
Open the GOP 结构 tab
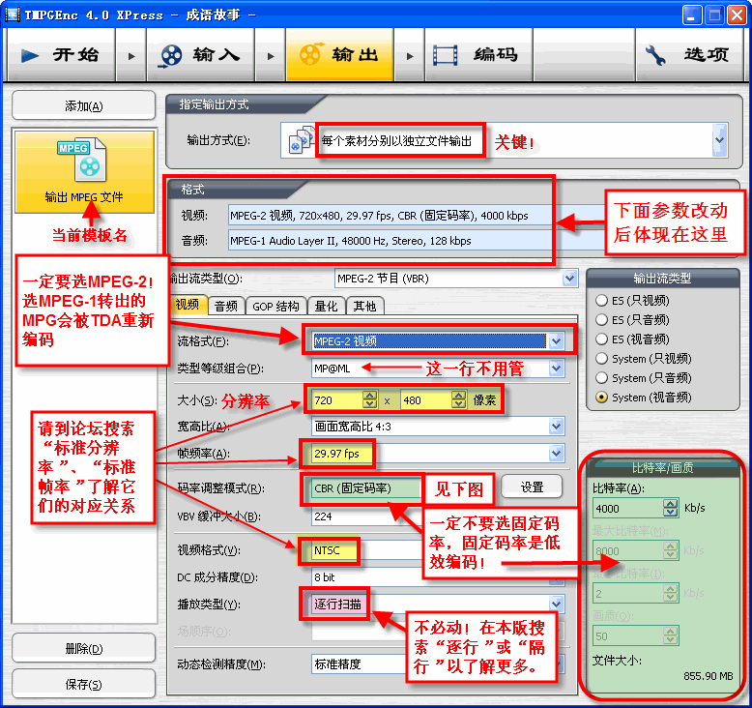(x=275, y=307)
